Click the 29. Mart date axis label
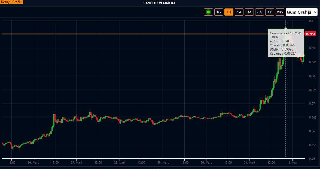Viewport: 320px width, 169px height. 163,162
